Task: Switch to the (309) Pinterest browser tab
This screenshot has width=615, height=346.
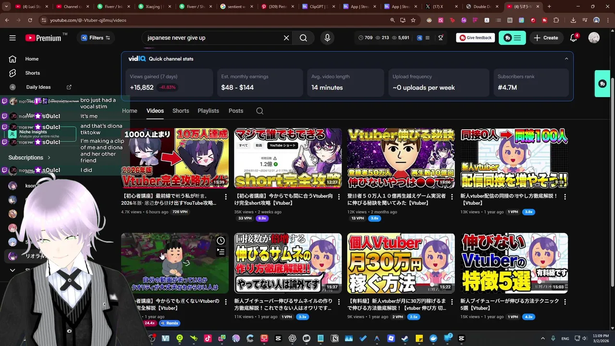Action: tap(279, 7)
